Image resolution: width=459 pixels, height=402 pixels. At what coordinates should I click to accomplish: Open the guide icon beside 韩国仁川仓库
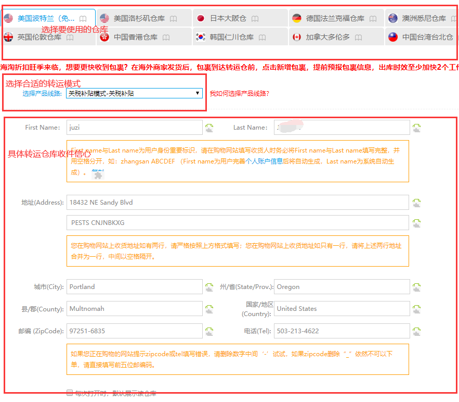click(x=263, y=37)
